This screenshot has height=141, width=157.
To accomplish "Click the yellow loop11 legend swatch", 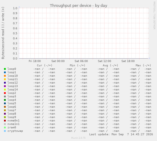I will (5, 79).
